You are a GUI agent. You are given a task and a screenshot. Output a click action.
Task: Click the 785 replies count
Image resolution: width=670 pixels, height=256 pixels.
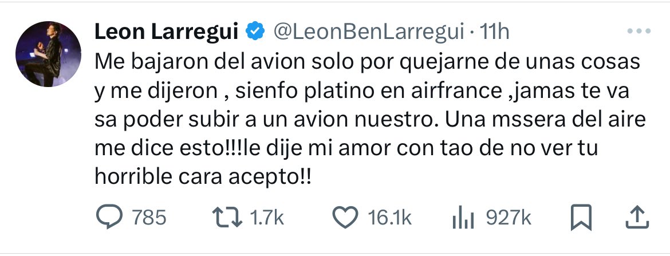click(x=149, y=218)
